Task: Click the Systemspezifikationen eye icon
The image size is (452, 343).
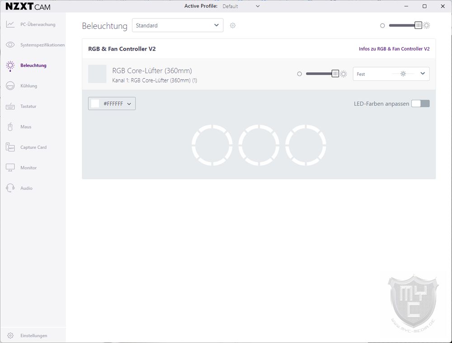Action: click(x=10, y=45)
